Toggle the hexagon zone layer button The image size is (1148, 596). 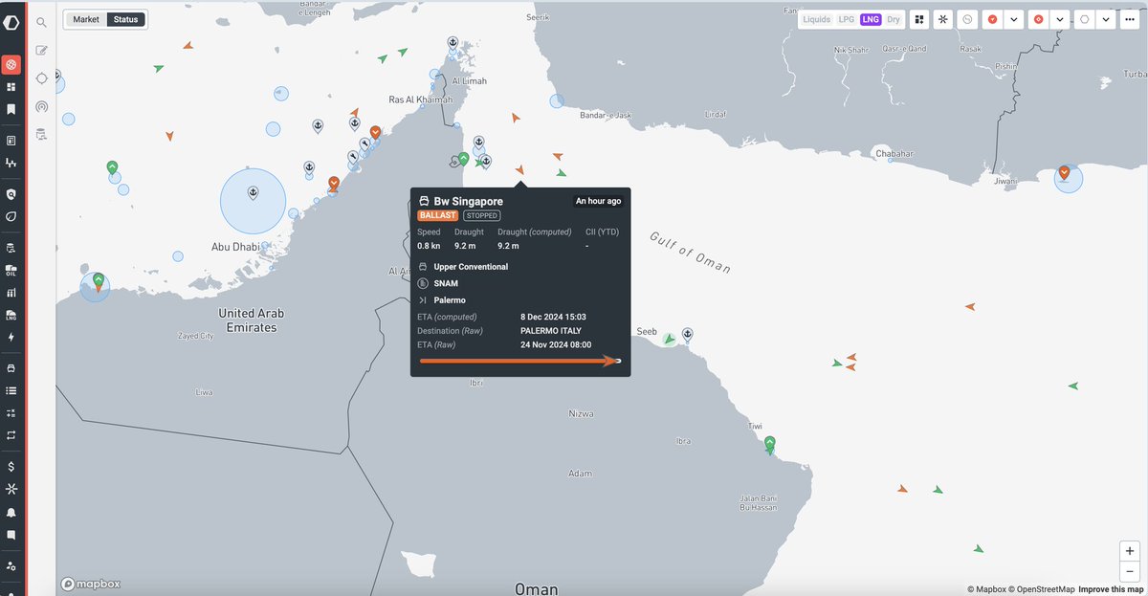[1084, 19]
